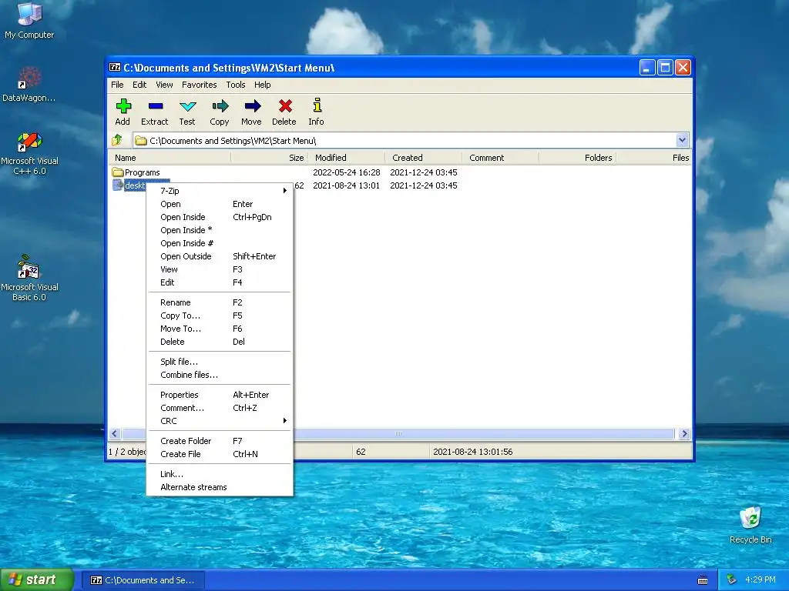Sort by Name column header
789x591 pixels.
point(170,158)
